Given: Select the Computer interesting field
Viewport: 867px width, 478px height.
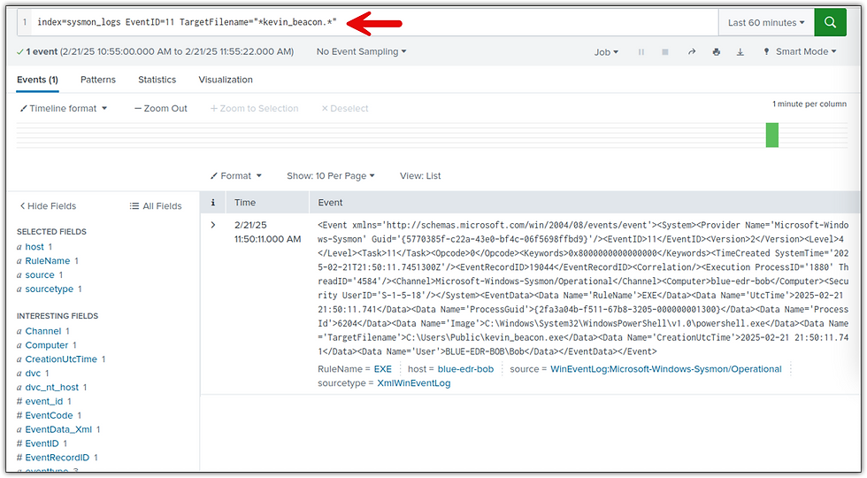Looking at the screenshot, I should (46, 345).
